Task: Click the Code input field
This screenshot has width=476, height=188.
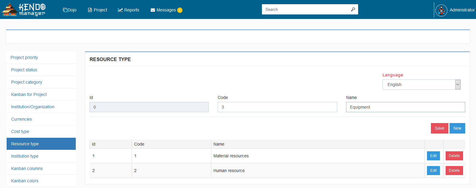Action: pyautogui.click(x=277, y=107)
